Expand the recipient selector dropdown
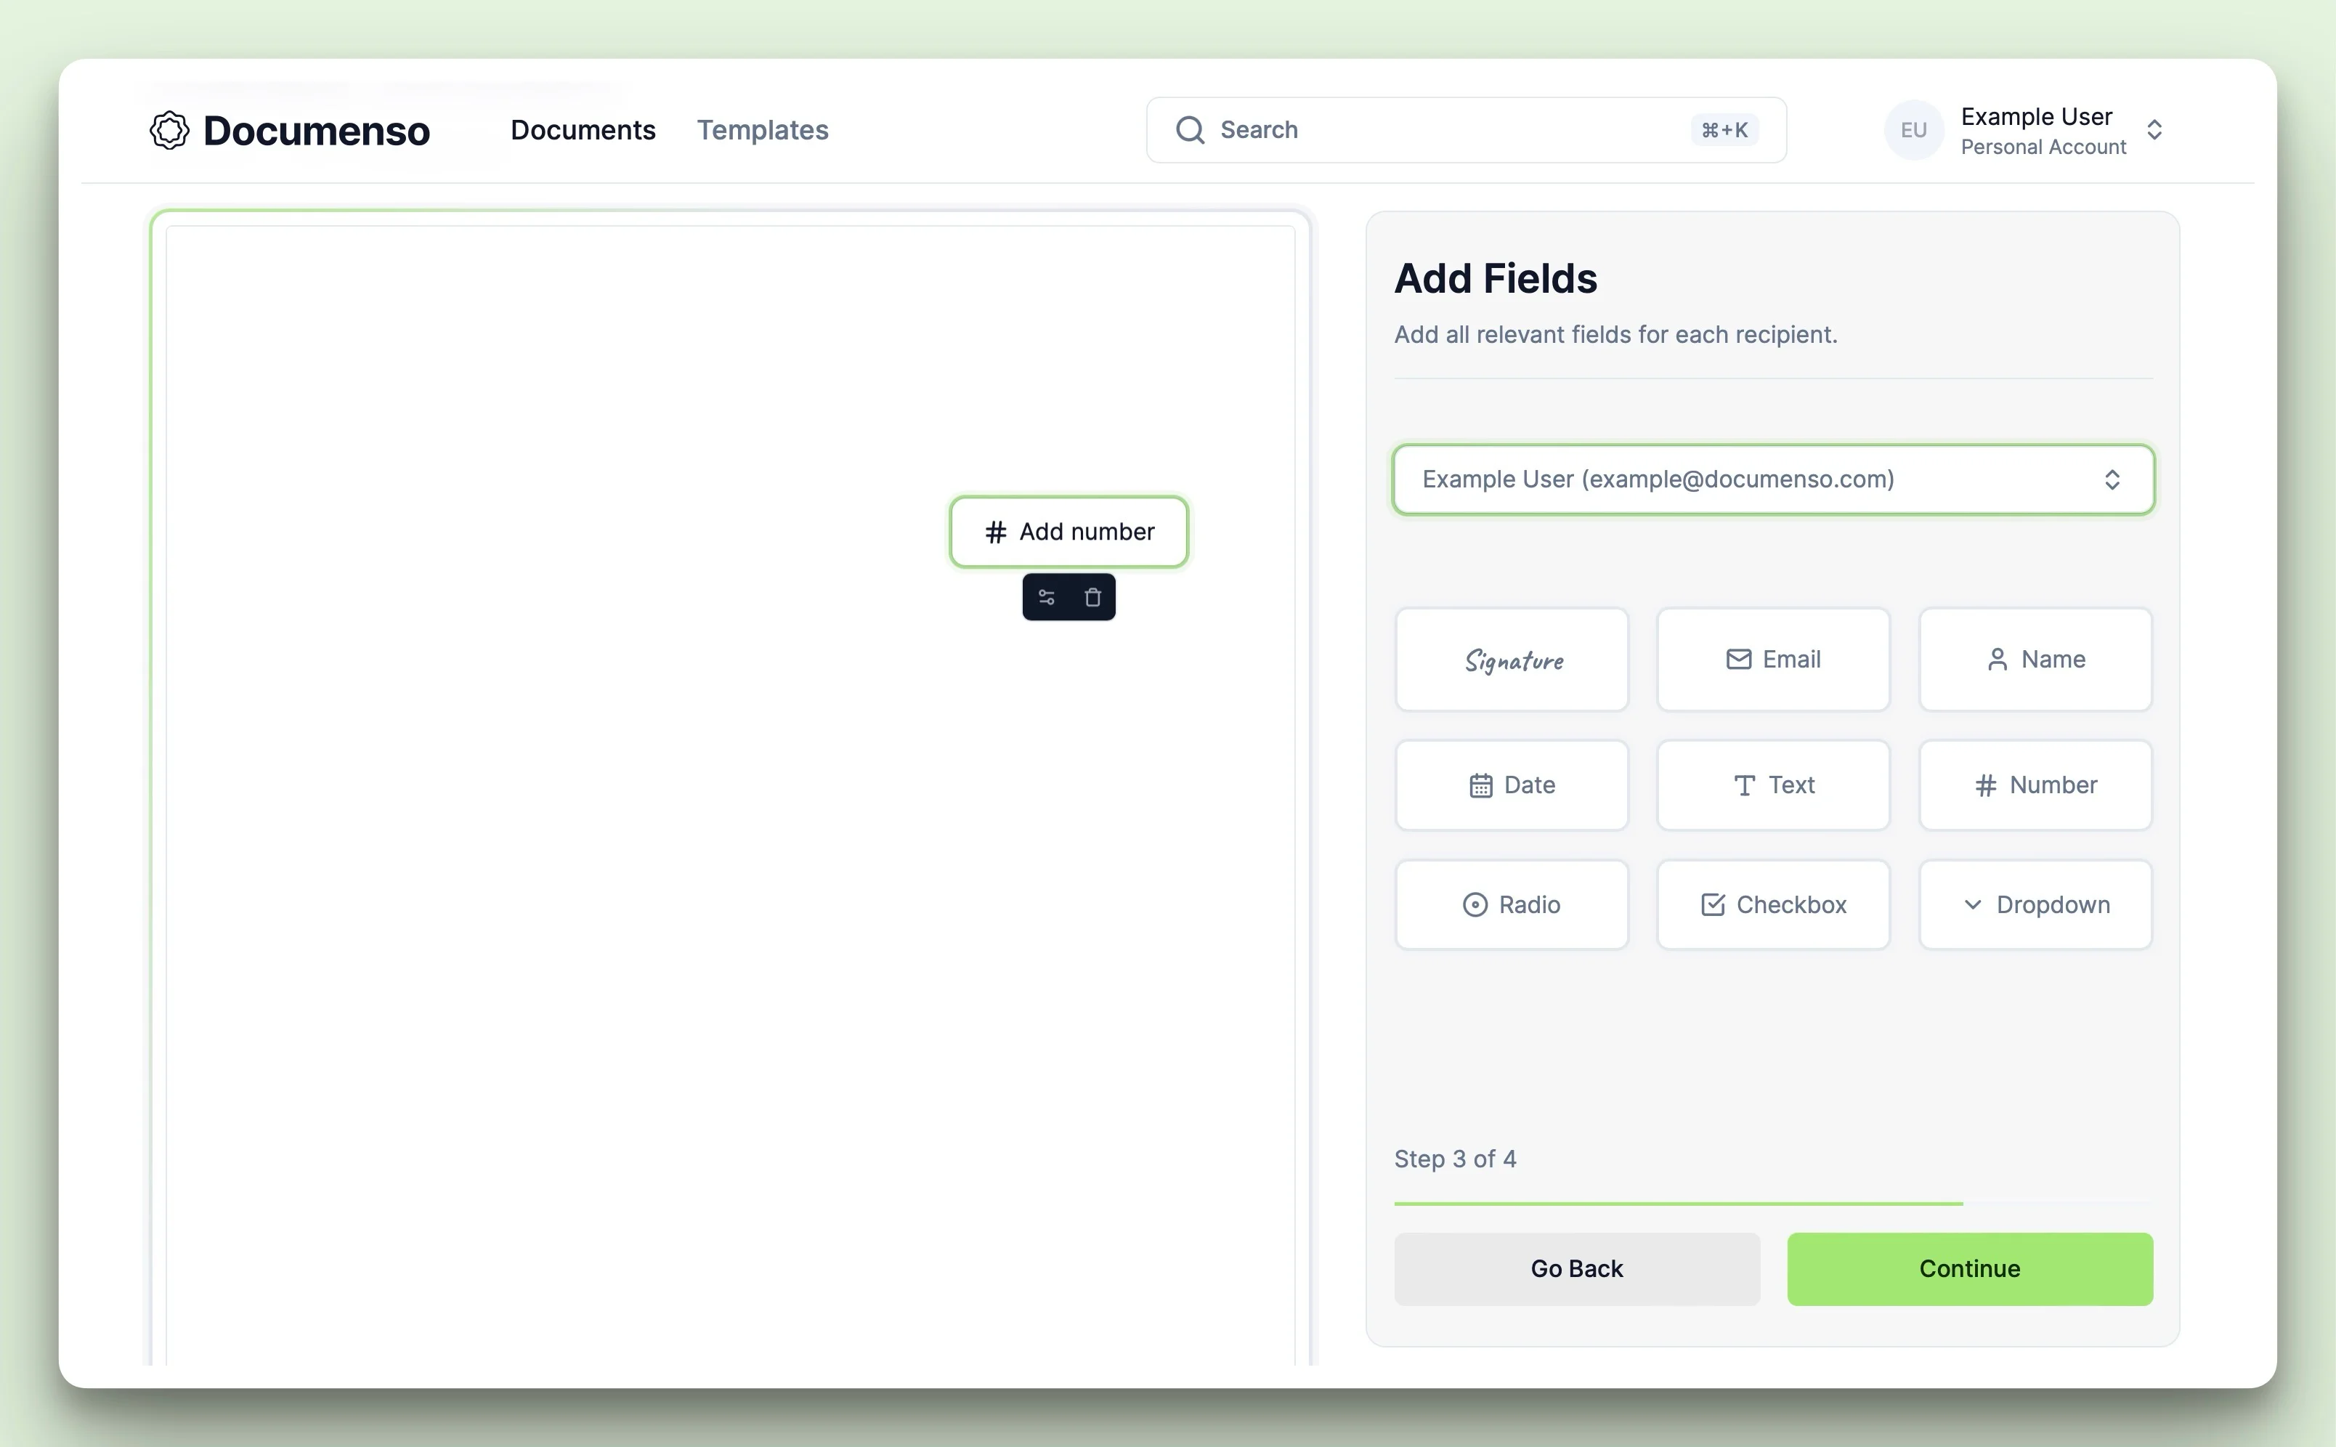This screenshot has width=2336, height=1447. tap(1774, 479)
